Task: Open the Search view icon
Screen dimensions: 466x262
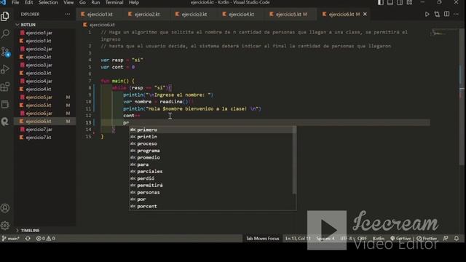Action: (5, 34)
